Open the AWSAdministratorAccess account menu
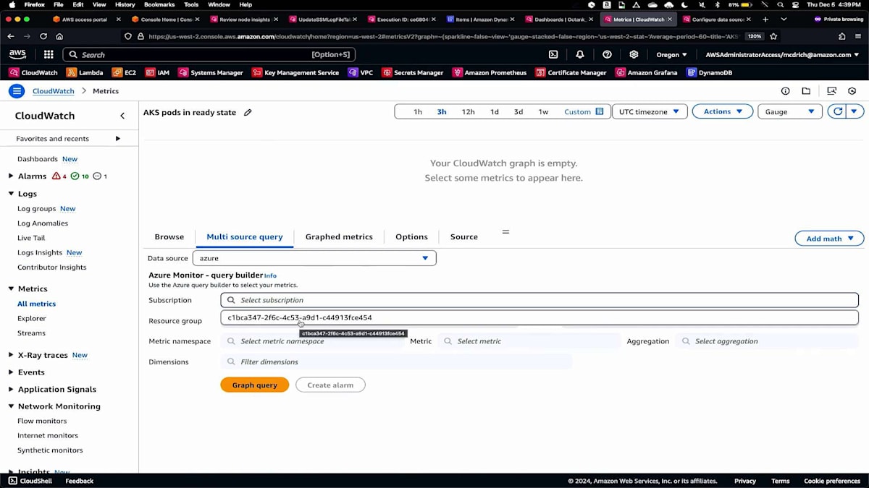This screenshot has height=488, width=869. 782,54
